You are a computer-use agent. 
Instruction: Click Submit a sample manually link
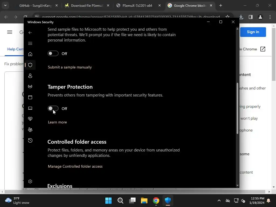point(70,67)
